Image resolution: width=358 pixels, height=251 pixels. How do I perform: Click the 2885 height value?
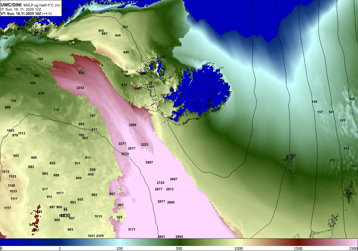(171, 202)
